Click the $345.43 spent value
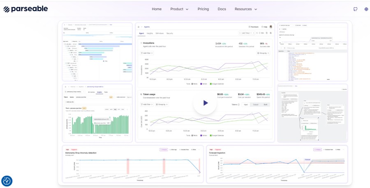370x188 pixels. [261, 94]
